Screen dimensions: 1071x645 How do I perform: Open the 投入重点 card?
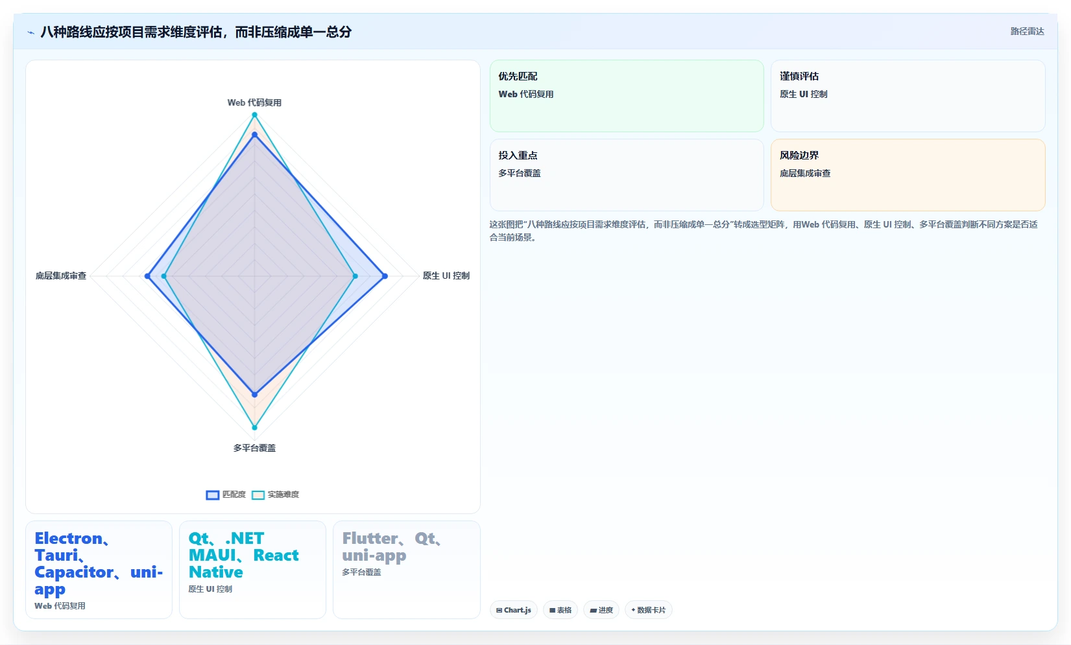pyautogui.click(x=627, y=175)
